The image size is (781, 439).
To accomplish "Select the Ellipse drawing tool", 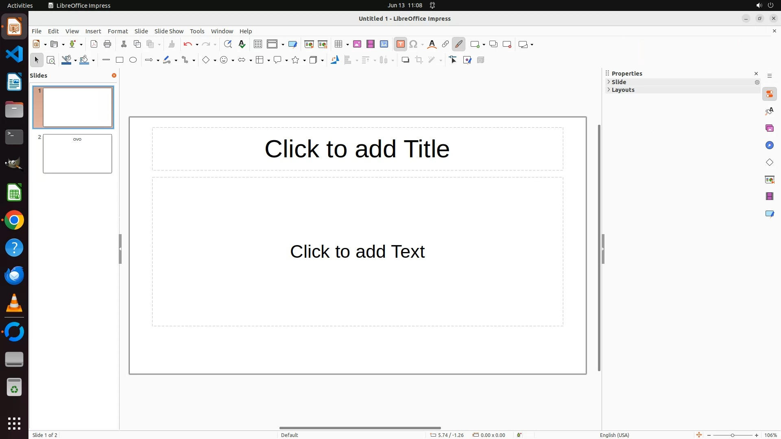I will [133, 60].
